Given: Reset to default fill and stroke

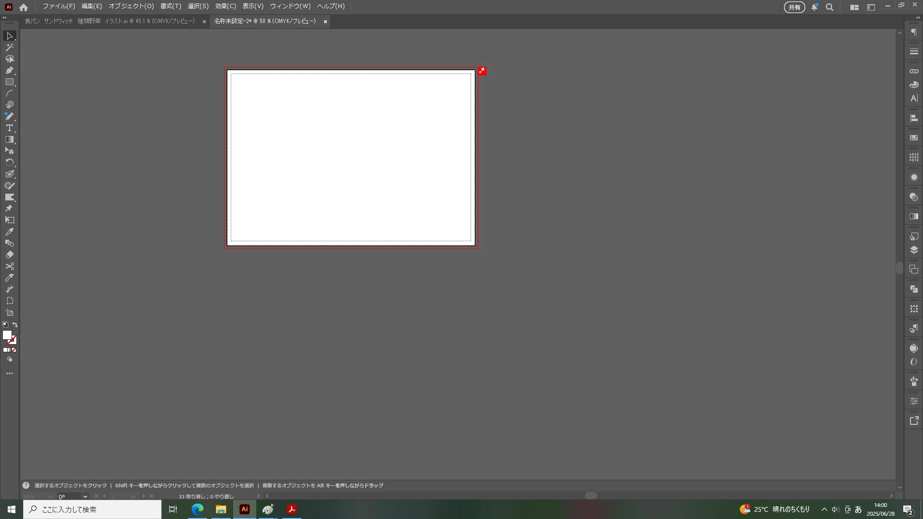Looking at the screenshot, I should tap(5, 325).
